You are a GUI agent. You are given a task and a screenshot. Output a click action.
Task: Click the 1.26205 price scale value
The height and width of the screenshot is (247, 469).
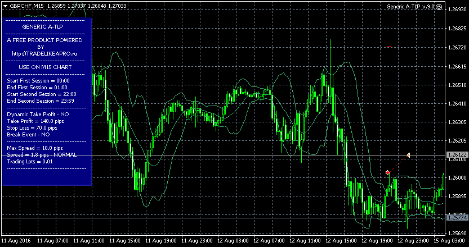[x=457, y=140]
